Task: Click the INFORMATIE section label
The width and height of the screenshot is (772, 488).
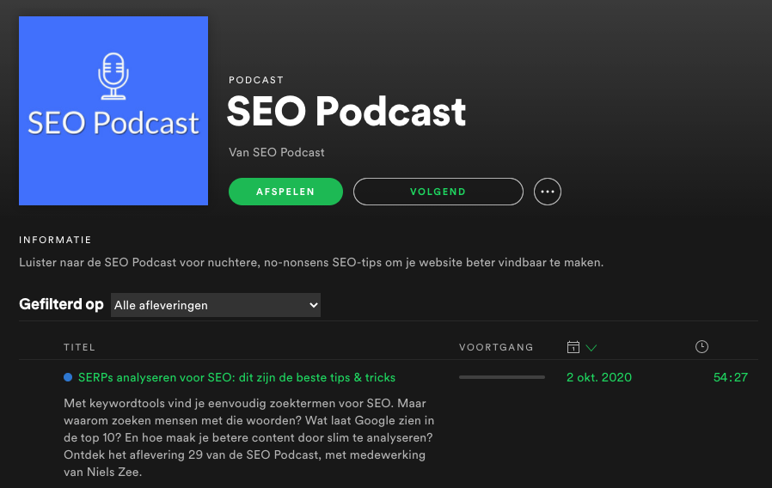Action: (x=55, y=240)
